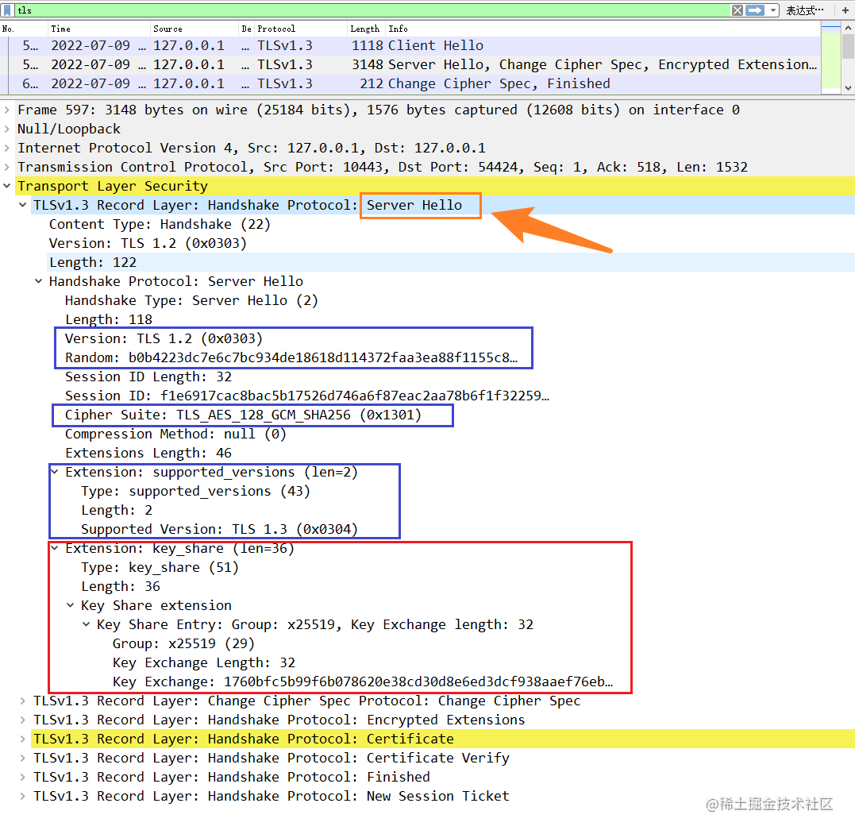The image size is (855, 834).
Task: Expand the Internet Protocol Version 4 node
Action: pyautogui.click(x=8, y=148)
